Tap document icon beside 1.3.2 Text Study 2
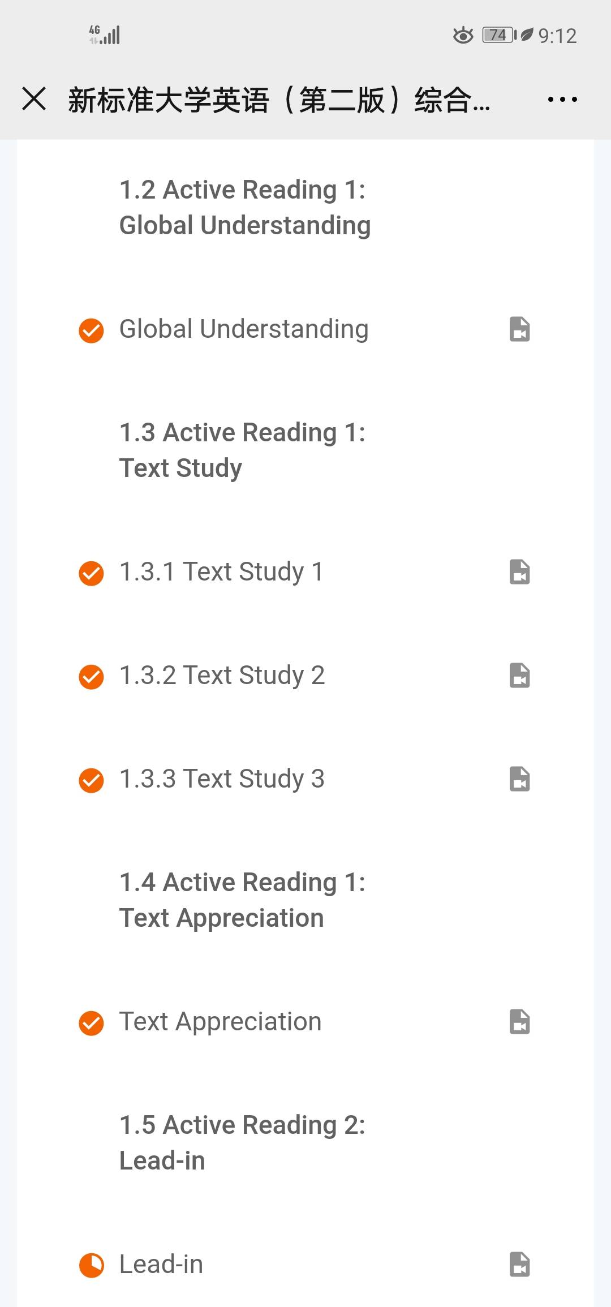Screen dimensions: 611x1307 click(x=519, y=676)
